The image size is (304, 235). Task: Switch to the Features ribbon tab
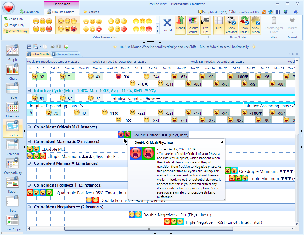[x=91, y=12]
